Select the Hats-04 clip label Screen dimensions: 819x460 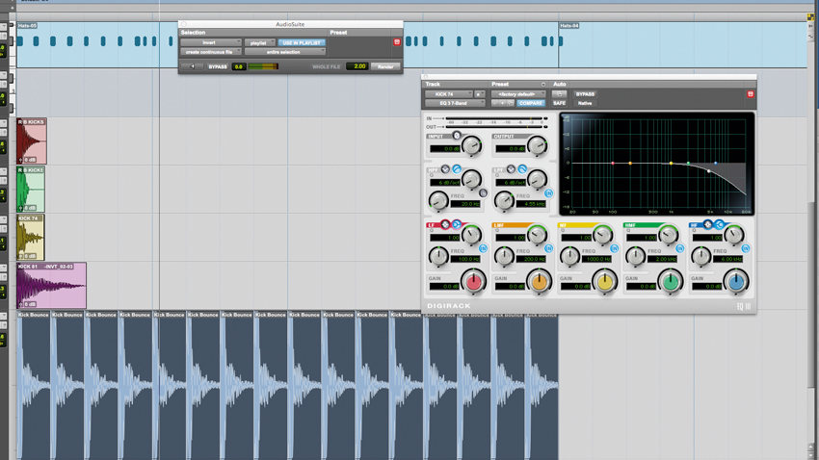tap(569, 26)
